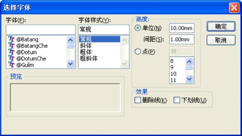
Task: Select point size 9
Action: (172, 68)
